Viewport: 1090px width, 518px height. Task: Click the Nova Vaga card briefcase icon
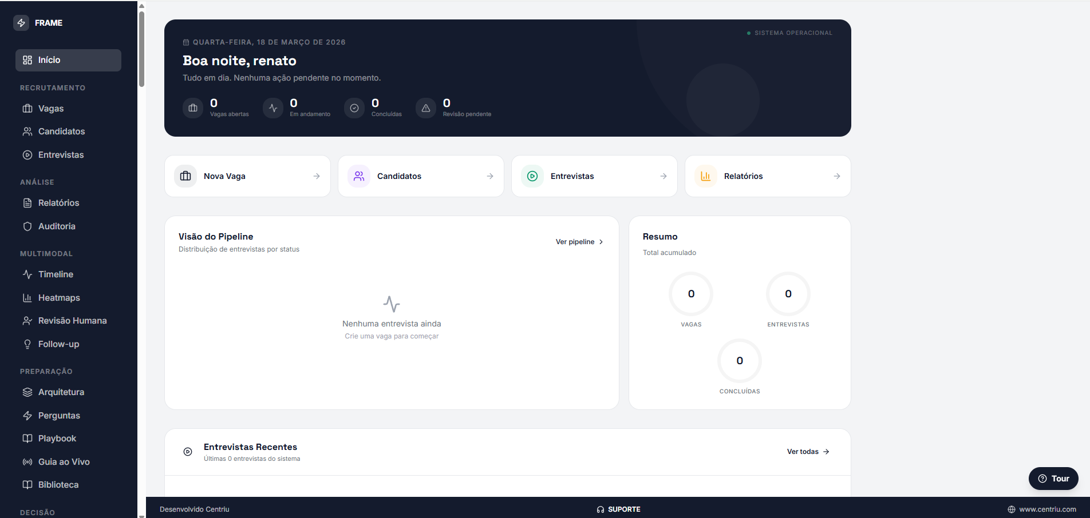click(x=185, y=176)
